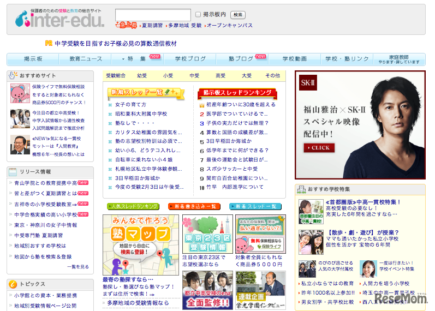Open release 東京・神奈川の女子中情報
Screen dimensions: 435x311
[45, 225]
